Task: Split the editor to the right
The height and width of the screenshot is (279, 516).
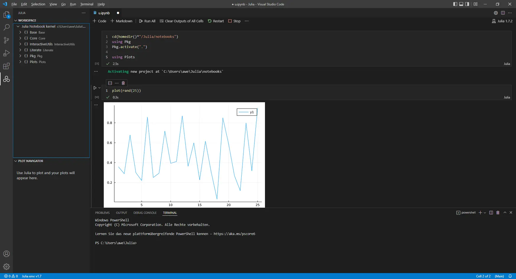Action: (x=503, y=13)
